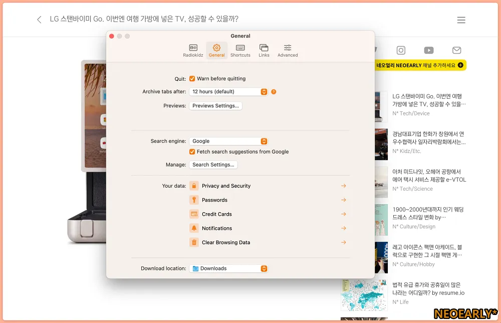Screen dimensions: 501x323
Task: Open the 1900~2000년대 웨딩 드레스 article
Action: click(428, 213)
